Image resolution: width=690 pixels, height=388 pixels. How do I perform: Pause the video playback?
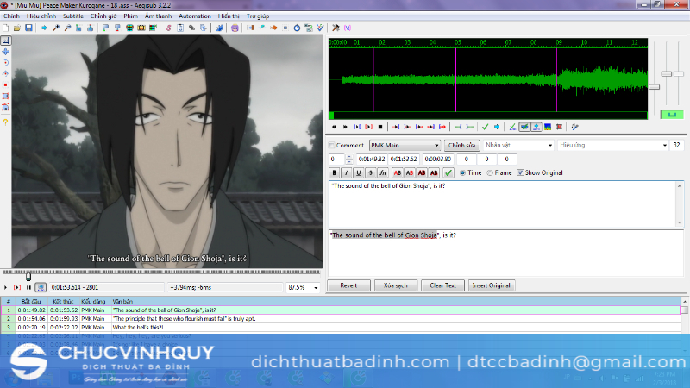28,287
